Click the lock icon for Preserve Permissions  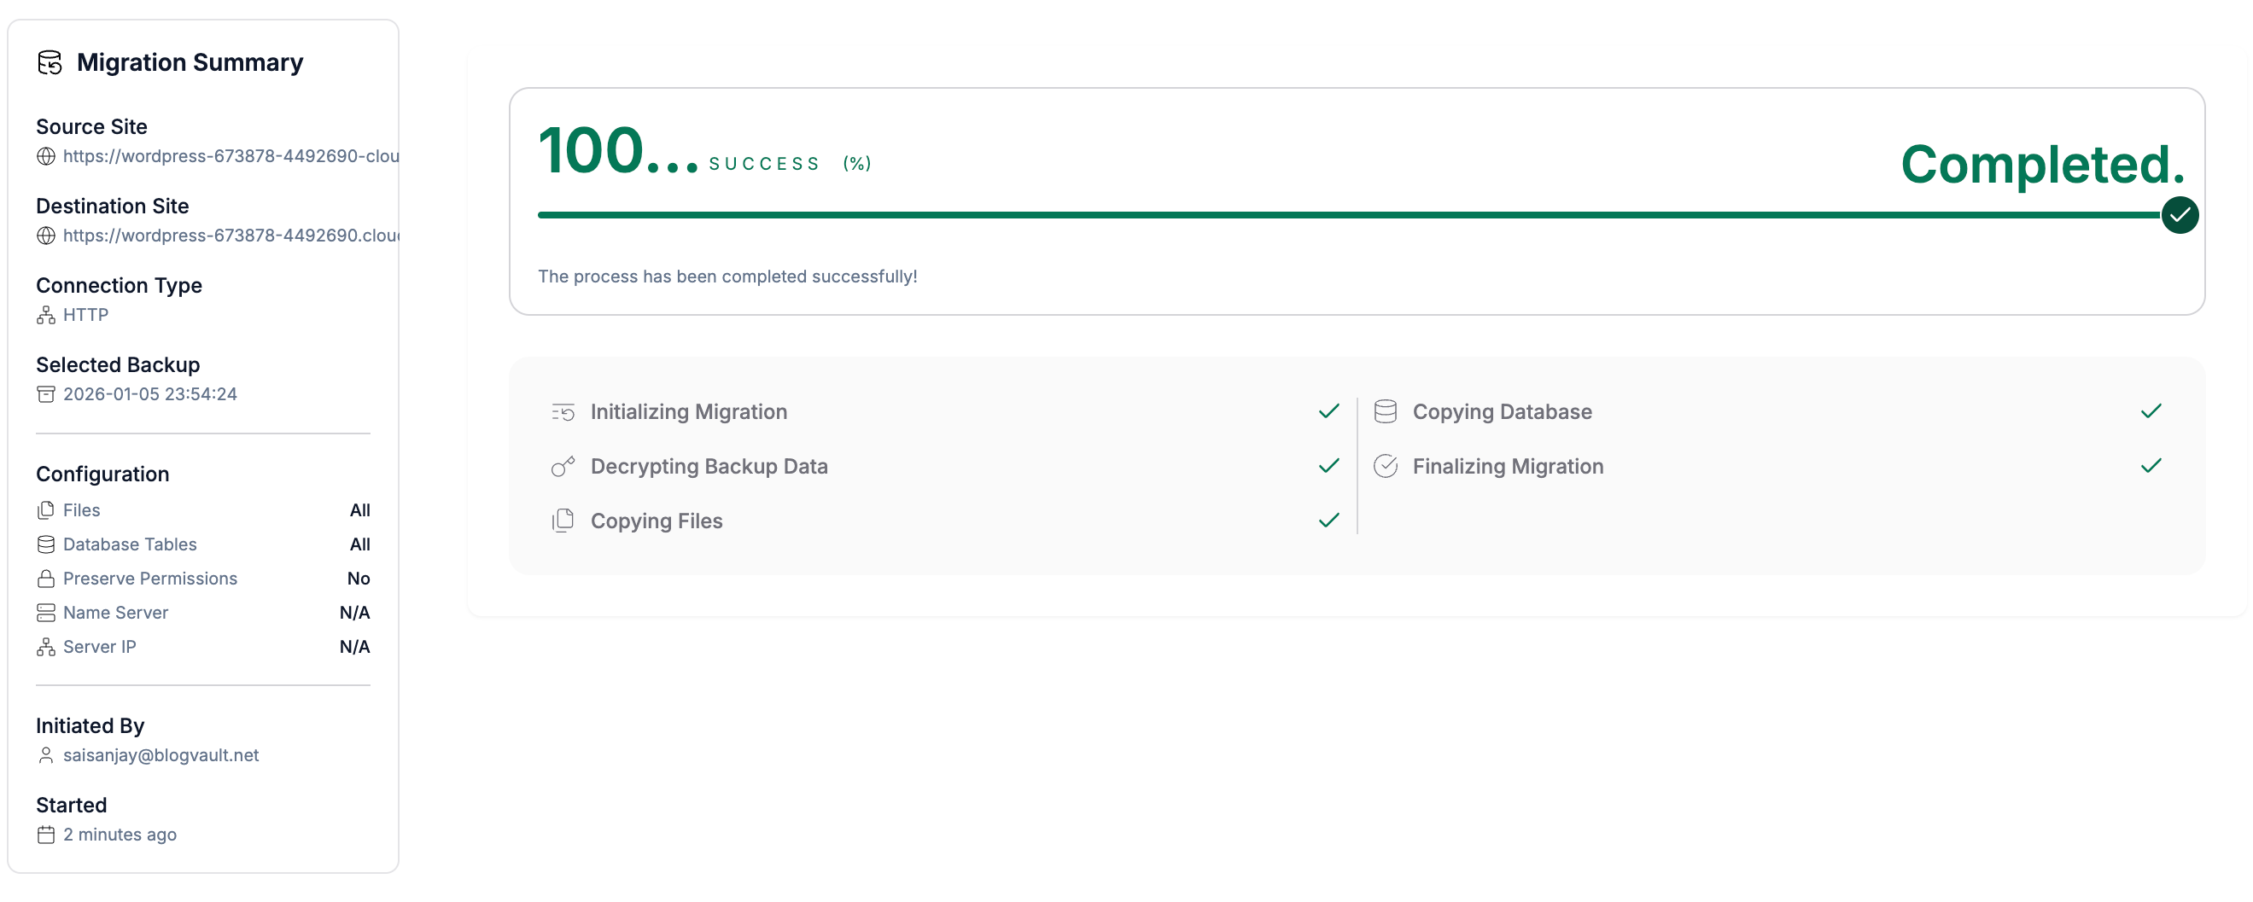pyautogui.click(x=44, y=578)
